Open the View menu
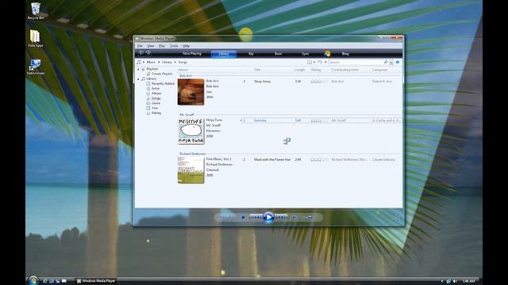 pyautogui.click(x=151, y=46)
